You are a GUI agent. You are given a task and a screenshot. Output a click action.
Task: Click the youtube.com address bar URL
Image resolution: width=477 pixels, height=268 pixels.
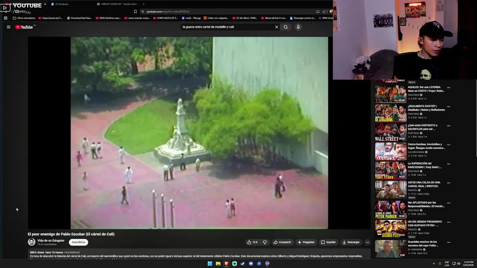168,12
